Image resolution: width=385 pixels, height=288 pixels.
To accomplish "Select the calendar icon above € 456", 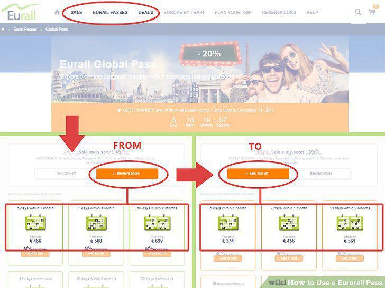I will [x=289, y=222].
